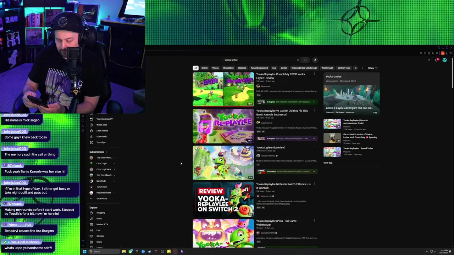Viewport: 454px width, 255px height.
Task: Open more options for the dunkview video
Action: [x=315, y=147]
